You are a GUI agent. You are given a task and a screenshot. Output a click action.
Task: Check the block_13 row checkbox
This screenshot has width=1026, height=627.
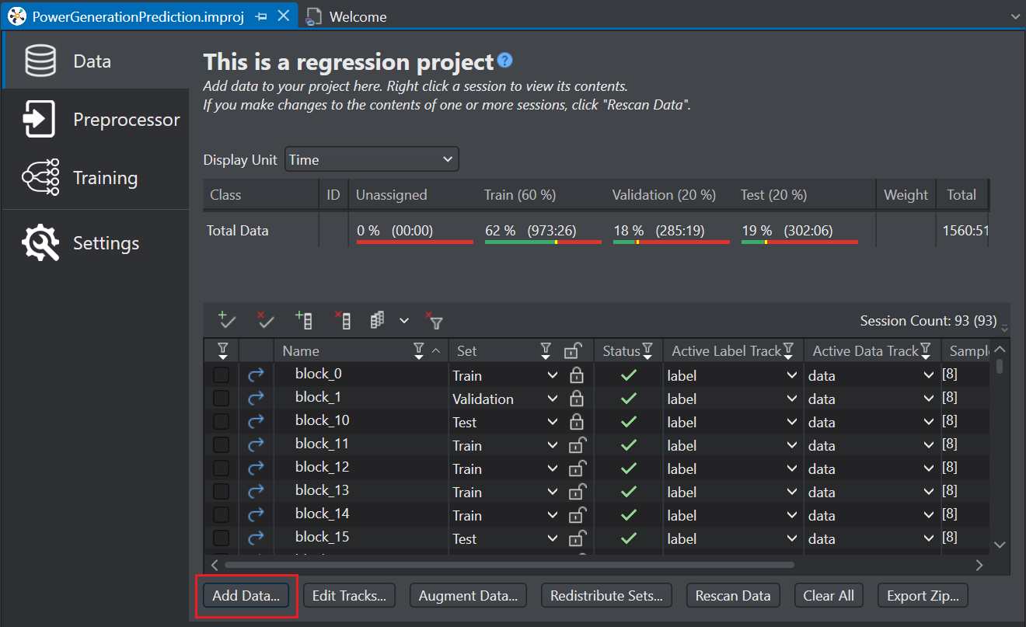point(222,491)
